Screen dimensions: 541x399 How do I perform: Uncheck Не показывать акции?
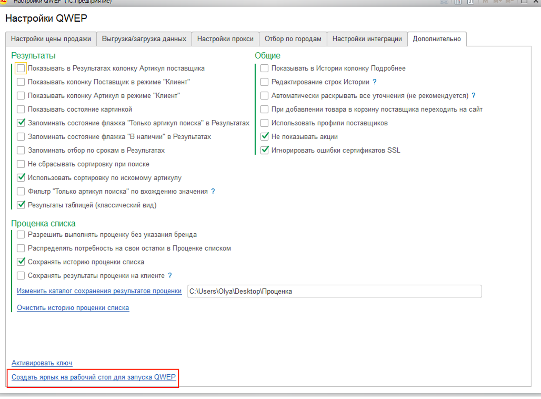click(264, 137)
